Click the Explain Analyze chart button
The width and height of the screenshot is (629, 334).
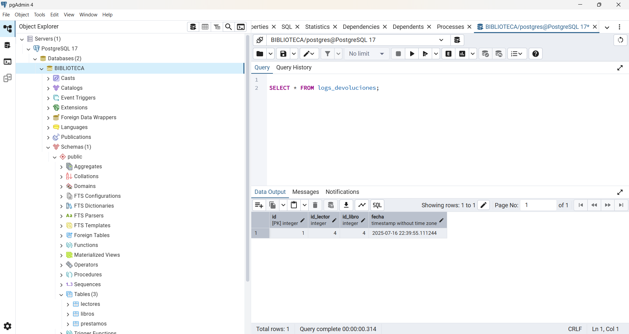click(x=462, y=54)
